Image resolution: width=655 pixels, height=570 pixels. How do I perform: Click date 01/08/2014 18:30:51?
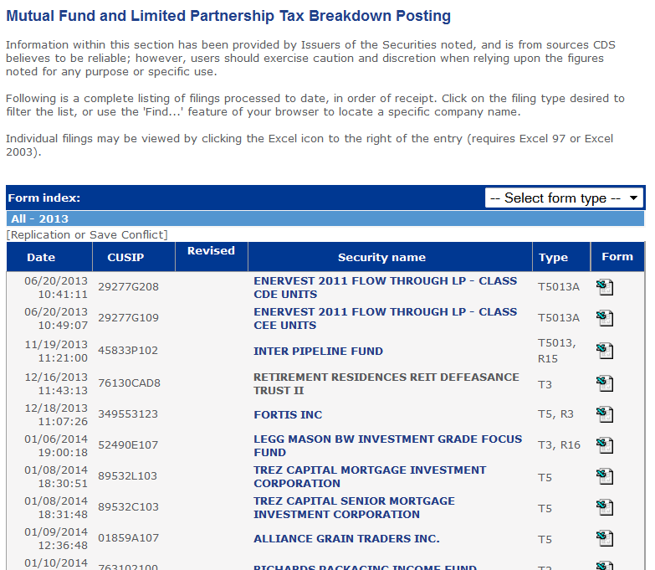point(56,476)
